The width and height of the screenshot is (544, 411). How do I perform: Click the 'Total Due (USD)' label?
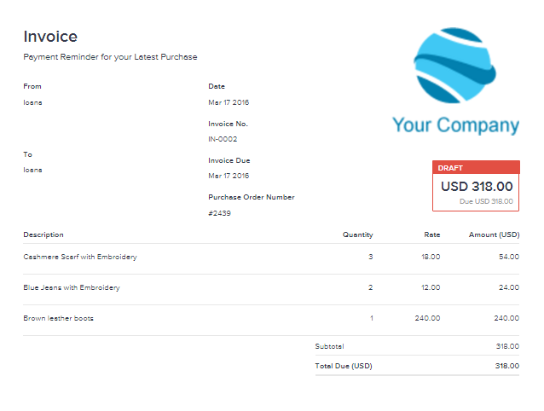pyautogui.click(x=344, y=366)
